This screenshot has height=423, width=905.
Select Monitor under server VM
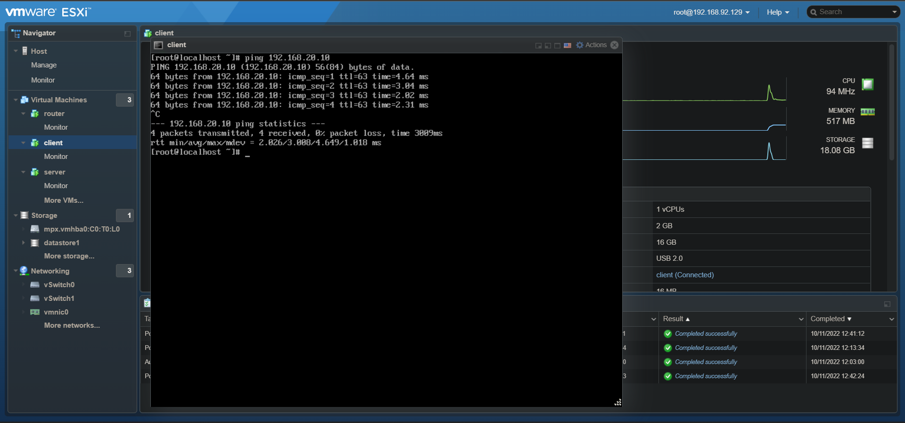tap(56, 186)
